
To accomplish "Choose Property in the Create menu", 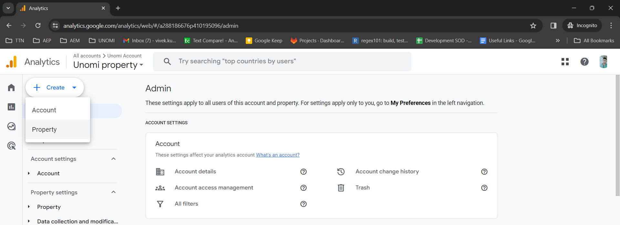I will (58, 129).
